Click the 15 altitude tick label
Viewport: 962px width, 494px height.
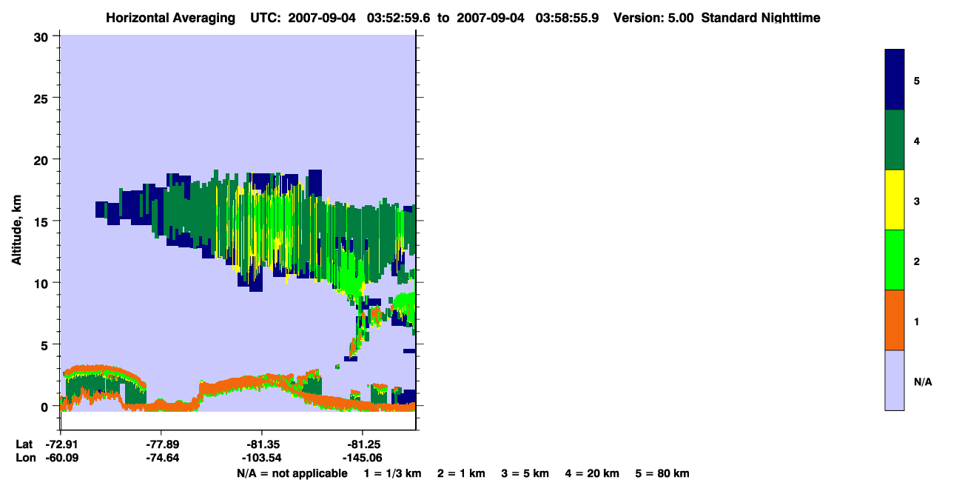pos(43,221)
